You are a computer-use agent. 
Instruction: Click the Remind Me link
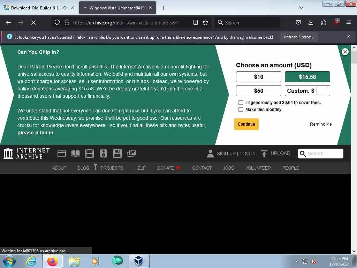pyautogui.click(x=321, y=124)
